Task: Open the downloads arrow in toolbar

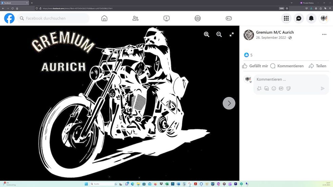Action: click(x=311, y=8)
